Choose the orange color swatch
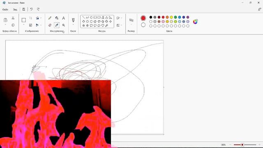The width and height of the screenshot is (263, 148). 167,17
